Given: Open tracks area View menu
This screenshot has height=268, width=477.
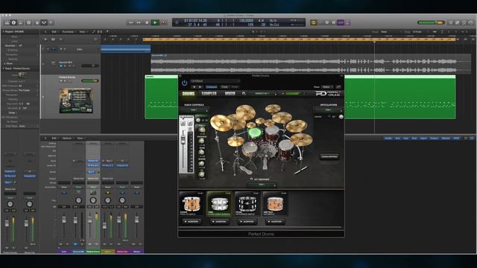Looking at the screenshot, I should tap(82, 31).
